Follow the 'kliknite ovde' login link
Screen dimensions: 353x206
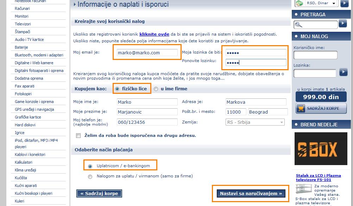point(154,34)
